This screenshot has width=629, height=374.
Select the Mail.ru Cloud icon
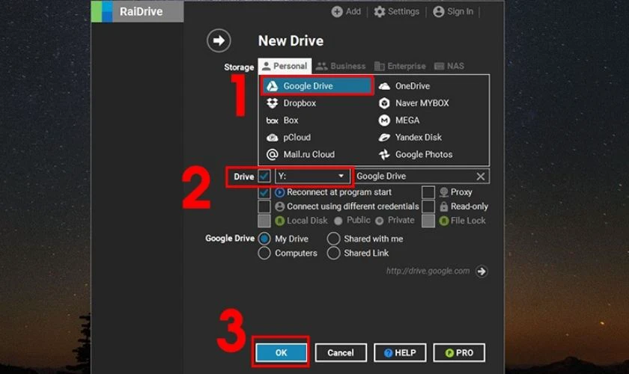[273, 154]
